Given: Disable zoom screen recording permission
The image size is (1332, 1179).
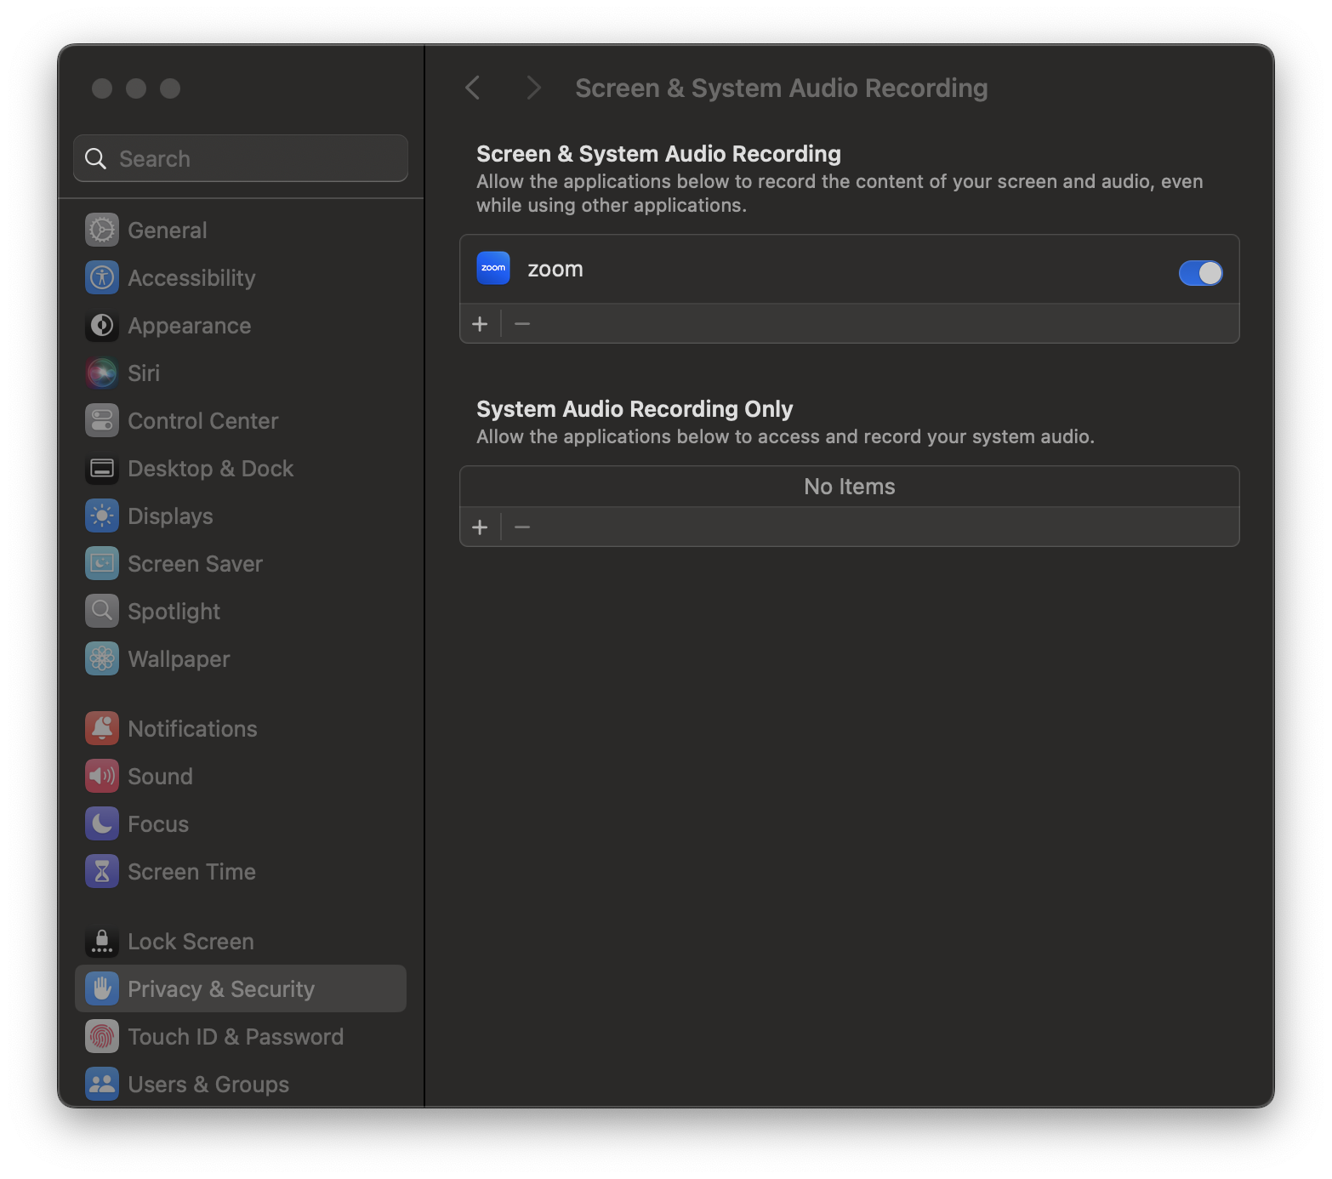Looking at the screenshot, I should (x=1200, y=272).
